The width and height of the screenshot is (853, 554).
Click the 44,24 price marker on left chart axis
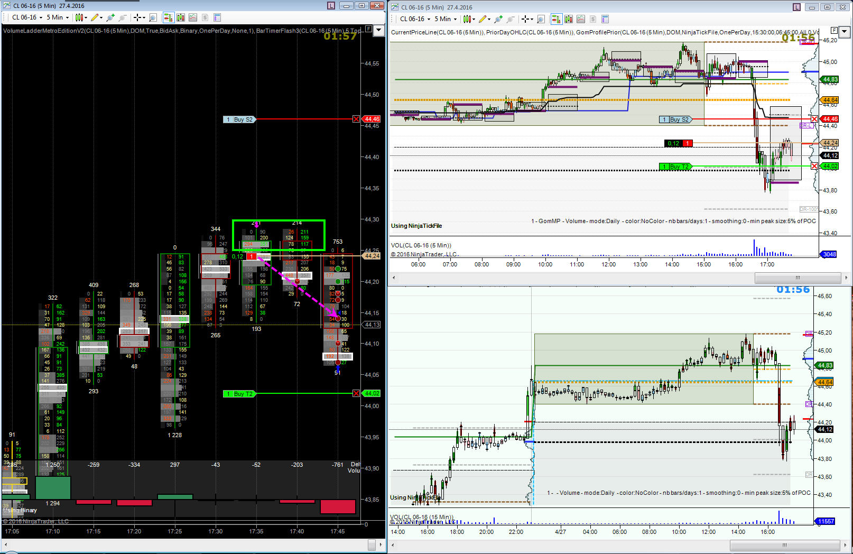(372, 256)
